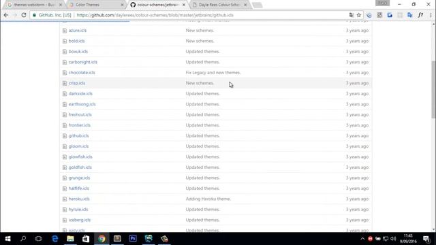
Task: Click the file icon beside chocolate.icls
Action: 65,73
